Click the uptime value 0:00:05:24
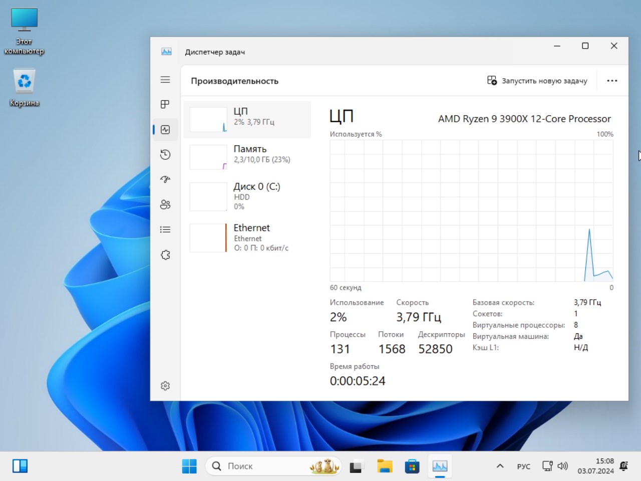This screenshot has width=641, height=481. [358, 381]
